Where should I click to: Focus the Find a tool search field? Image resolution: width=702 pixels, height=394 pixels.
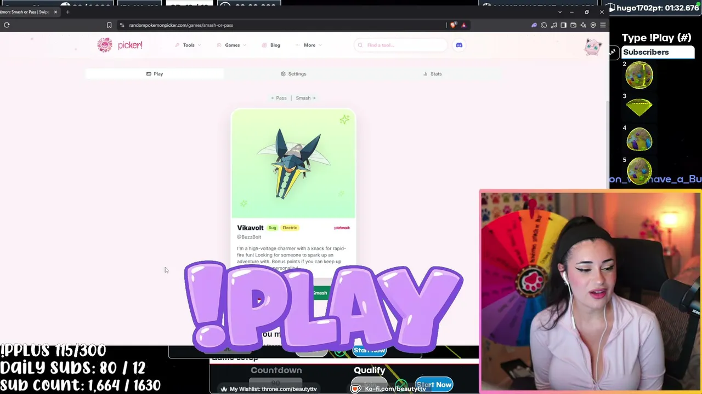pos(401,45)
